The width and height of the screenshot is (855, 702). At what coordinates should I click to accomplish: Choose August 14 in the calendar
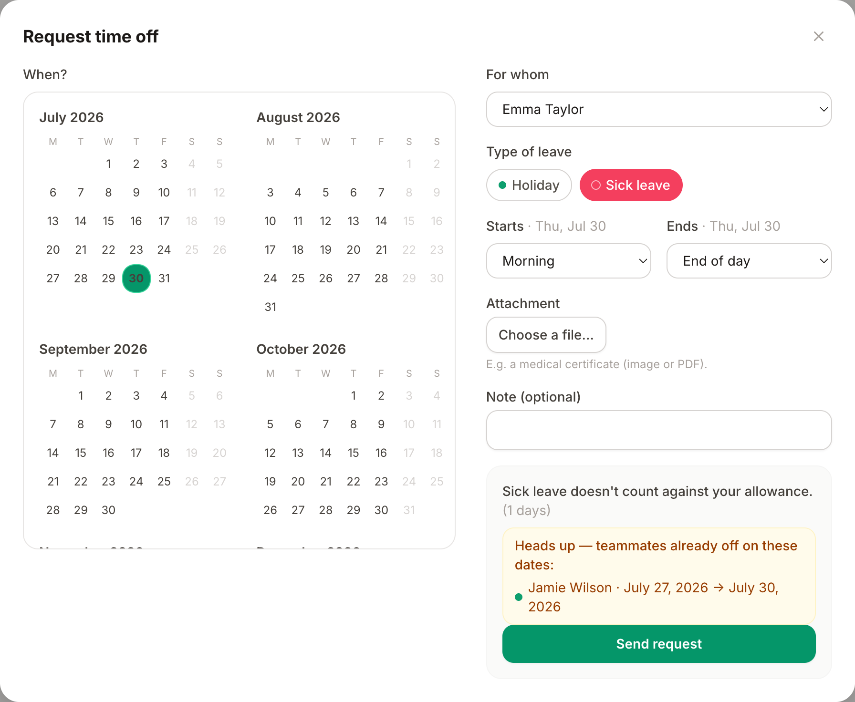(x=381, y=221)
